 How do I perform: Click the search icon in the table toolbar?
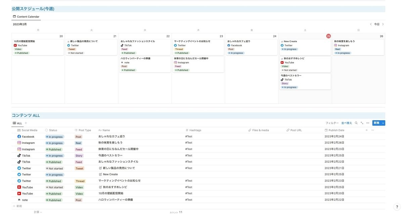[x=356, y=122]
